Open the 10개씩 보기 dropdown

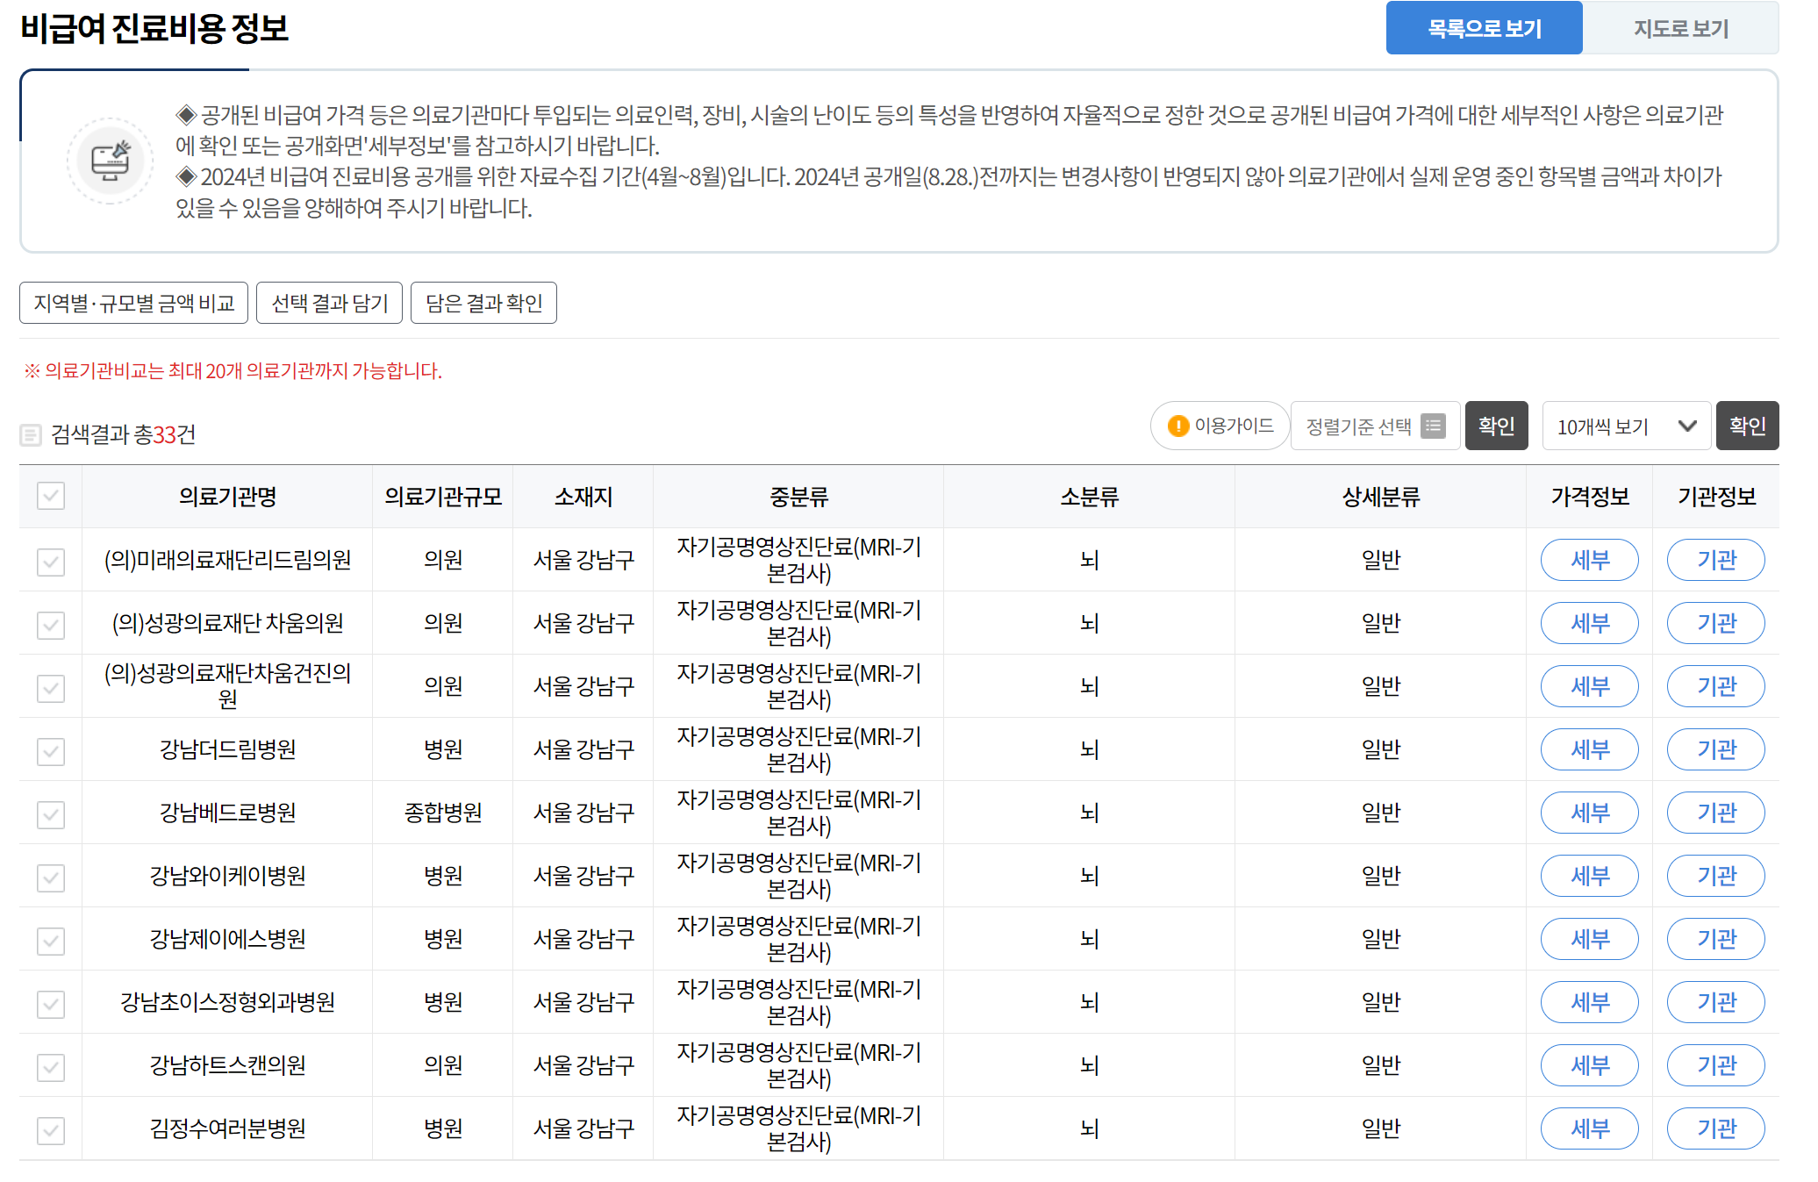[x=1626, y=426]
